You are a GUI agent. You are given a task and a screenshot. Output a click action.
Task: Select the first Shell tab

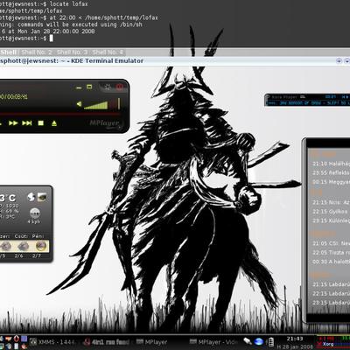[x=8, y=52]
